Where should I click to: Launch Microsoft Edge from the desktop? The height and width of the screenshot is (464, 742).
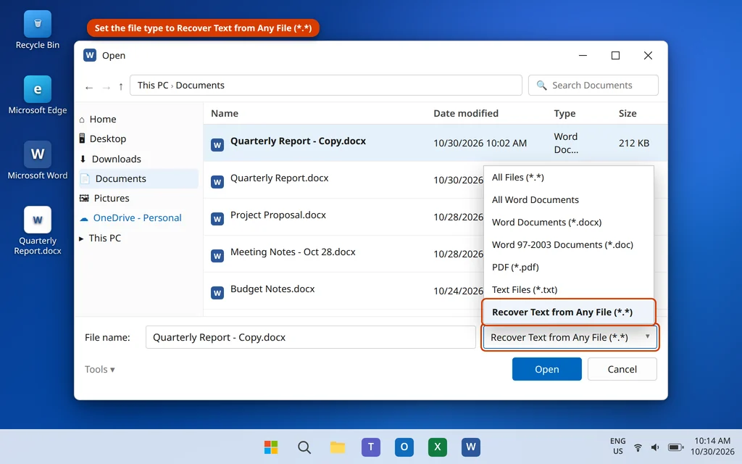pyautogui.click(x=38, y=95)
